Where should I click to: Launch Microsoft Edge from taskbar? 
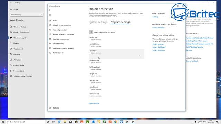pos(59,122)
